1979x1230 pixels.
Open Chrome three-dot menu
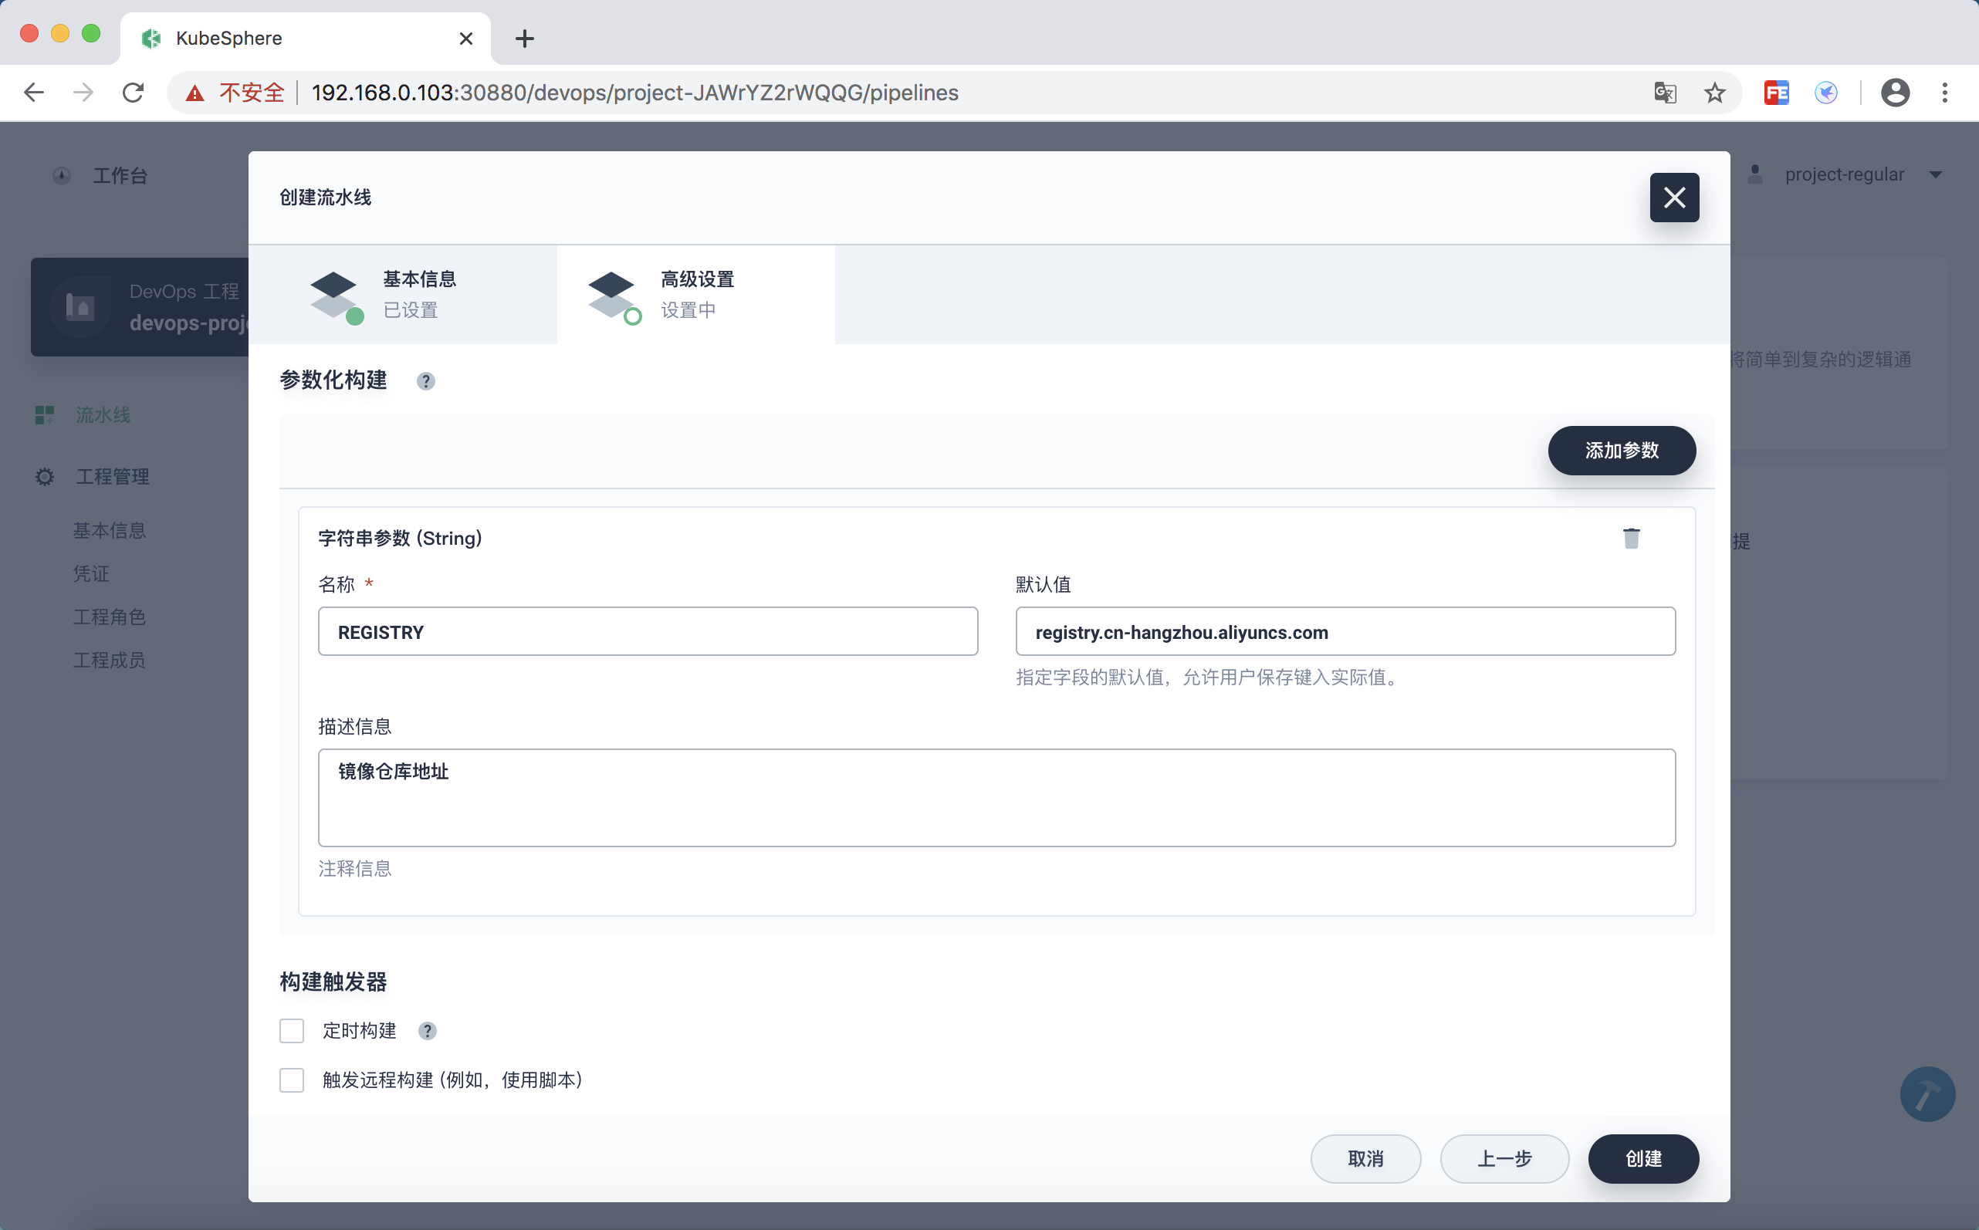point(1945,93)
